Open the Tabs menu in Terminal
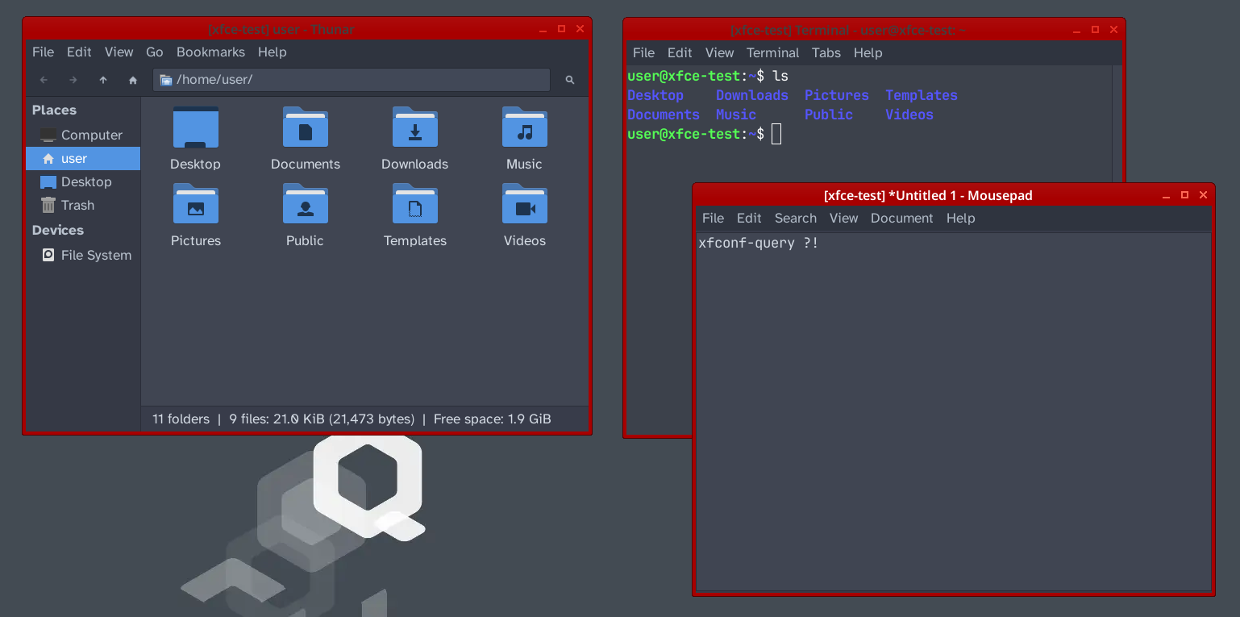Image resolution: width=1240 pixels, height=617 pixels. click(826, 53)
